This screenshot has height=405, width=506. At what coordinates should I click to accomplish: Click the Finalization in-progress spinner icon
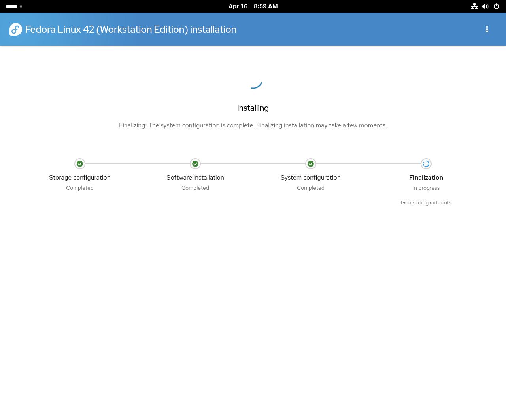tap(426, 164)
